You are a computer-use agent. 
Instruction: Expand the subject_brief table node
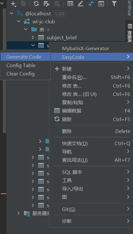tap(33, 38)
